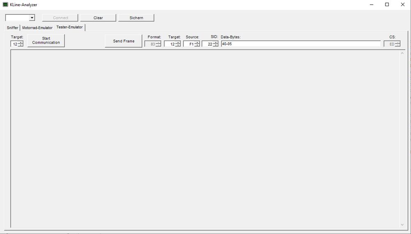Decrease the Source value spinner

(x=197, y=45)
